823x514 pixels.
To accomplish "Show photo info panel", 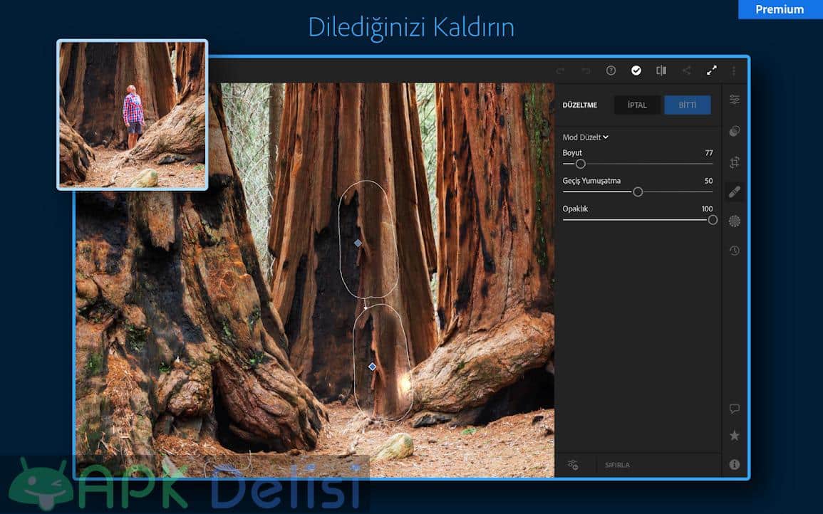I will tap(734, 465).
